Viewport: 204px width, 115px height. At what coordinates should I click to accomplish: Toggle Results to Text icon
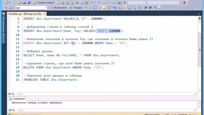[x=120, y=8]
